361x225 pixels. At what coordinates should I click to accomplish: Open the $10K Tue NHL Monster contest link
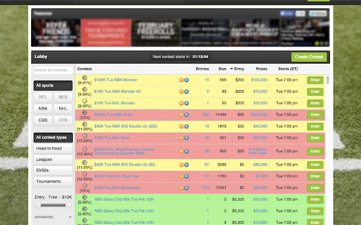click(115, 103)
